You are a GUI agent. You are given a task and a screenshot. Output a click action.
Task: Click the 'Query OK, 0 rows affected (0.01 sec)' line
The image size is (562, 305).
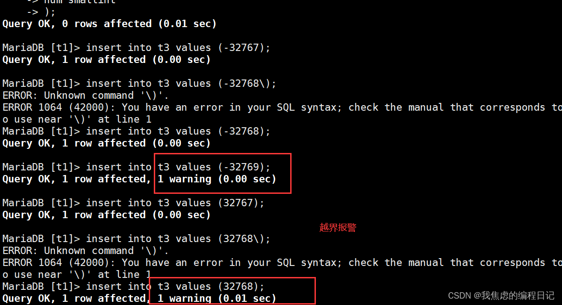click(109, 24)
